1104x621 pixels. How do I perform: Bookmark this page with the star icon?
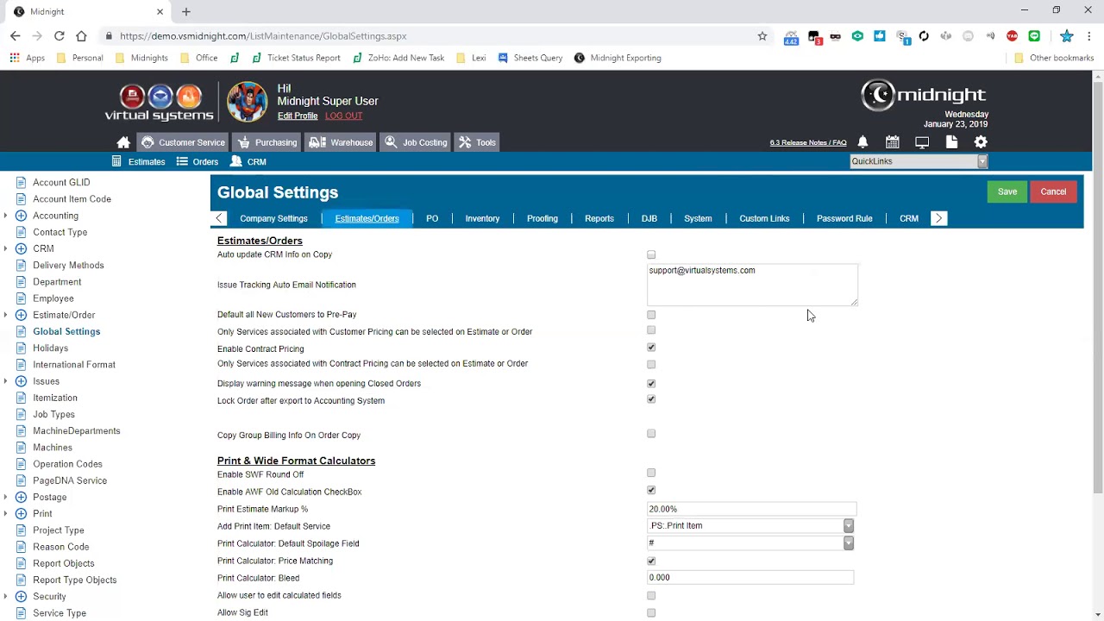(x=762, y=36)
